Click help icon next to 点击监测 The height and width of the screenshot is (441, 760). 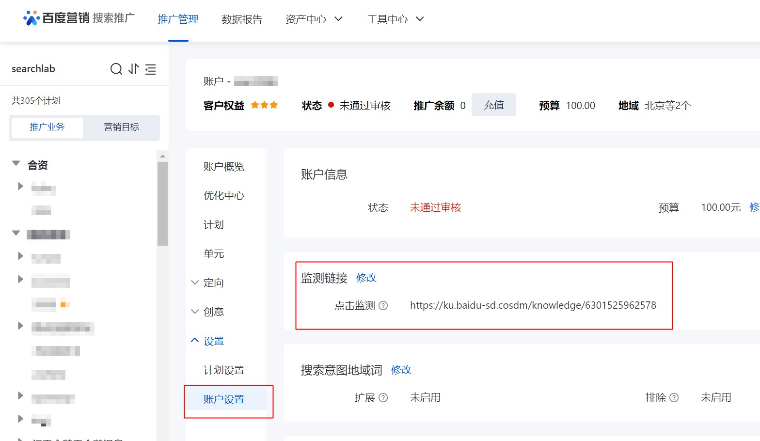click(x=383, y=305)
